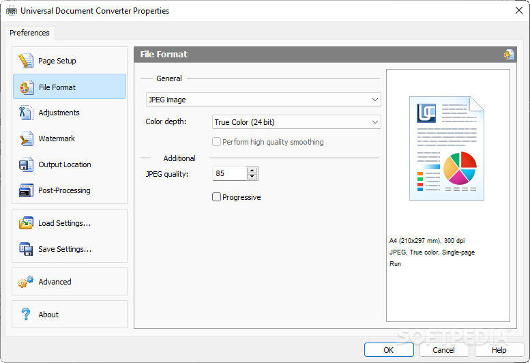Screen dimensions: 530x363
Task: Click the Cancel button
Action: [444, 350]
